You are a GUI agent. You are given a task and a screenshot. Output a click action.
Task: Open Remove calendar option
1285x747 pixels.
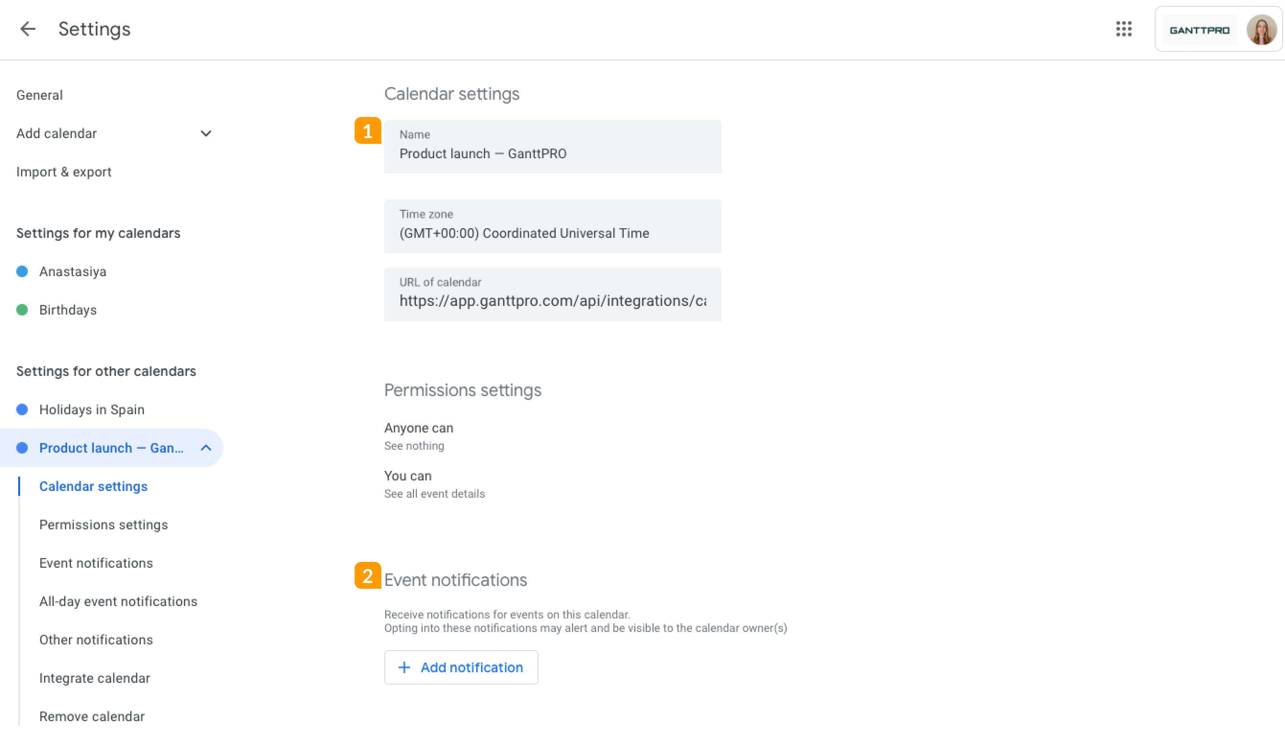click(92, 716)
